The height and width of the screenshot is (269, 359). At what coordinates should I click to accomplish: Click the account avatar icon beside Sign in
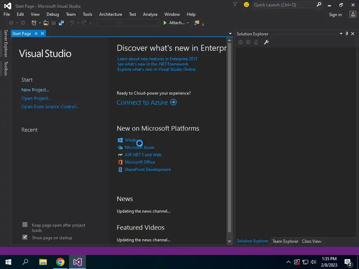[x=353, y=14]
